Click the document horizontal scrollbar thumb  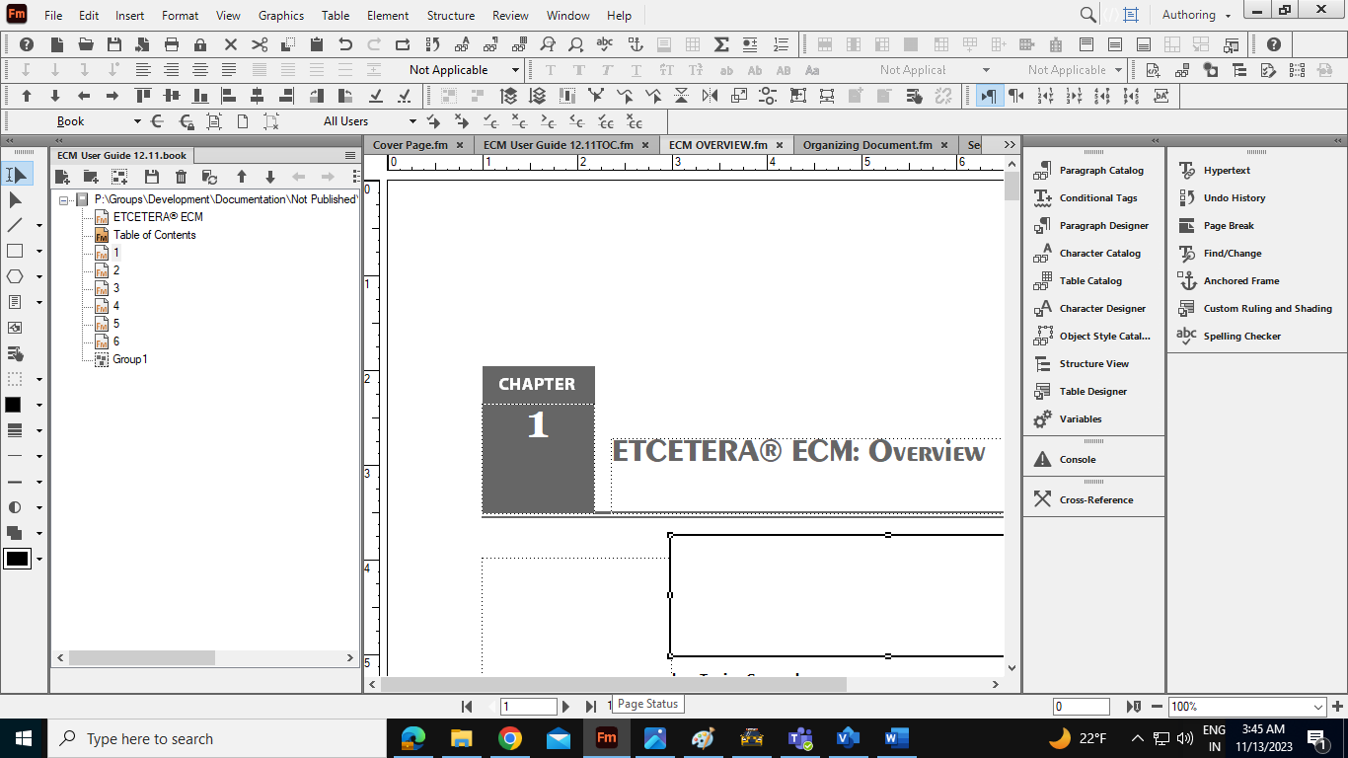pyautogui.click(x=614, y=684)
